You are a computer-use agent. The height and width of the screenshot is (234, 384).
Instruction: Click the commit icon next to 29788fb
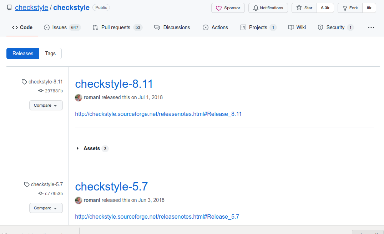[40, 91]
